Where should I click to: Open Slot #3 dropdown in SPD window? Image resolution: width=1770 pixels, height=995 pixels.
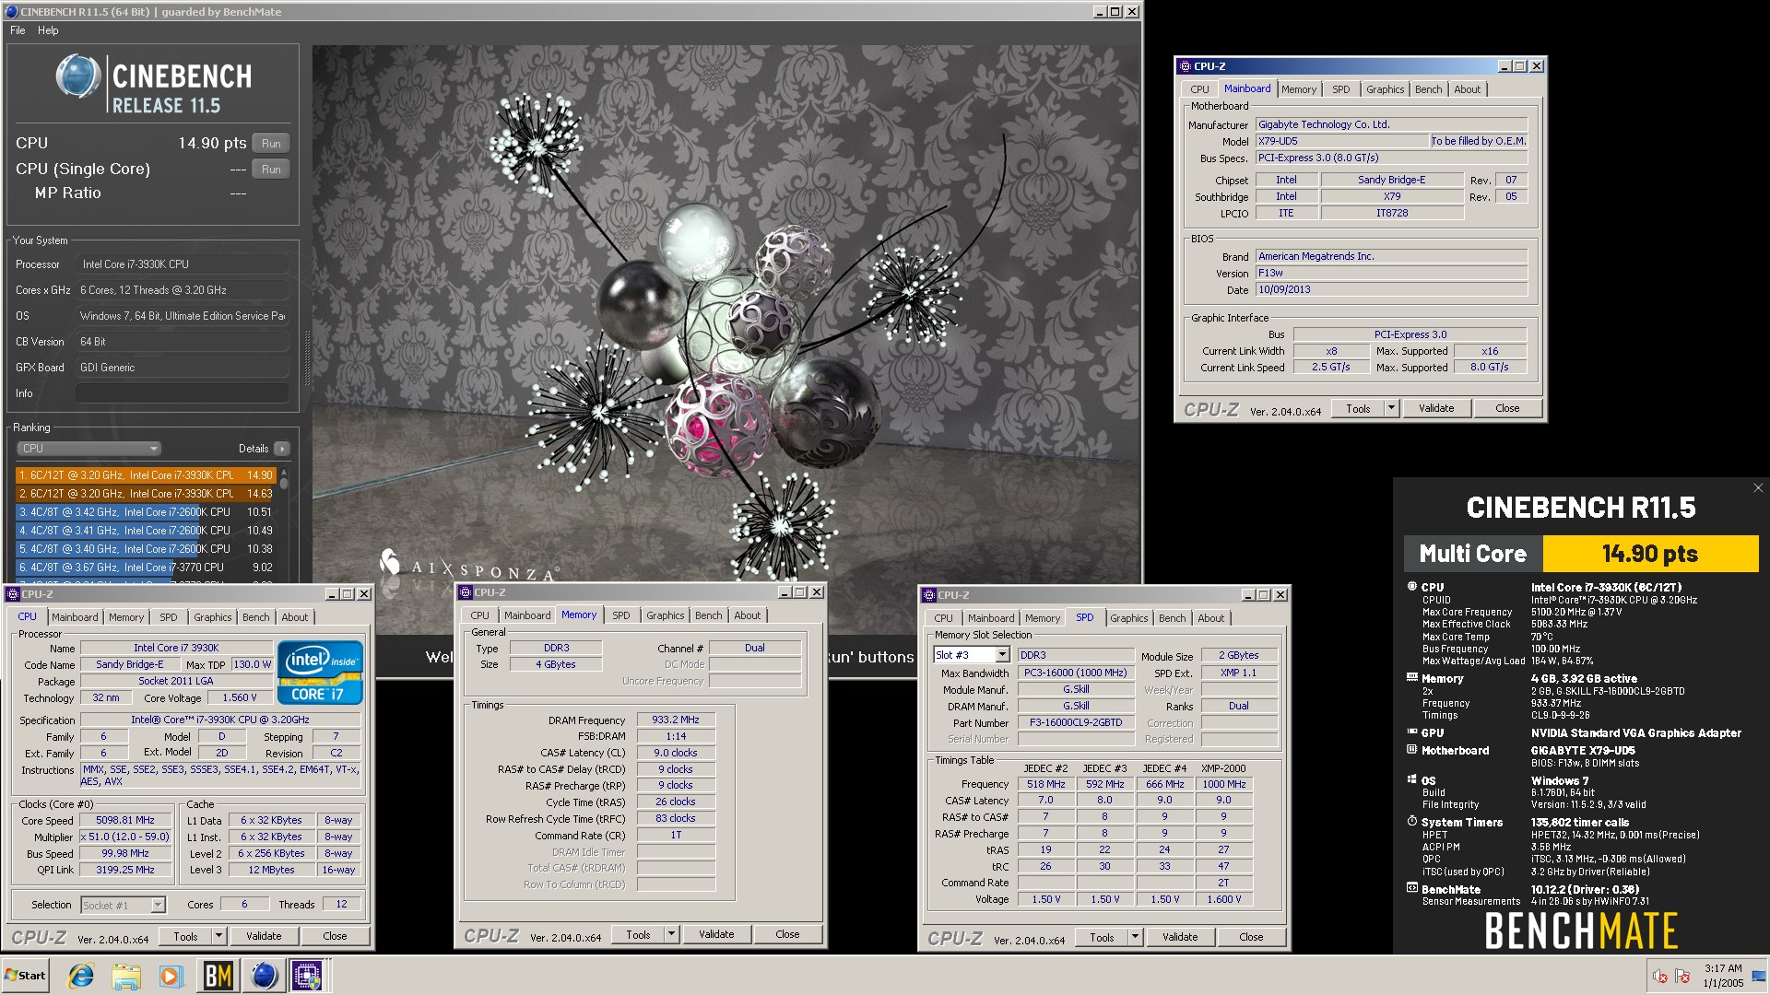pos(1002,655)
